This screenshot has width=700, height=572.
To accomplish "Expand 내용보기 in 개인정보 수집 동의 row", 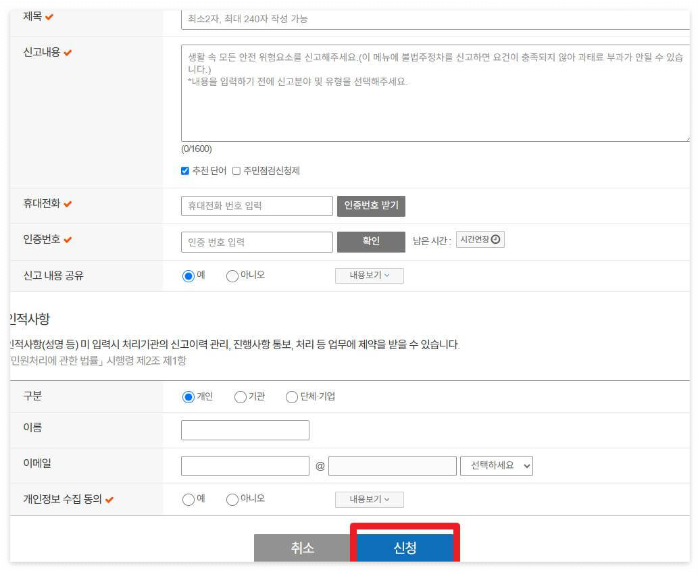I will [369, 499].
